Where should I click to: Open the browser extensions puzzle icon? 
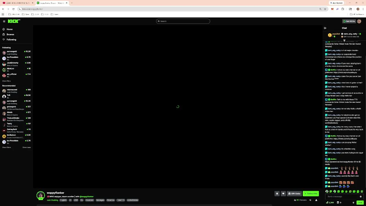click(x=343, y=9)
